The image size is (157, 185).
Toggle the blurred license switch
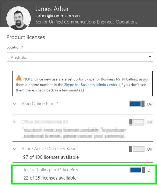click(137, 122)
